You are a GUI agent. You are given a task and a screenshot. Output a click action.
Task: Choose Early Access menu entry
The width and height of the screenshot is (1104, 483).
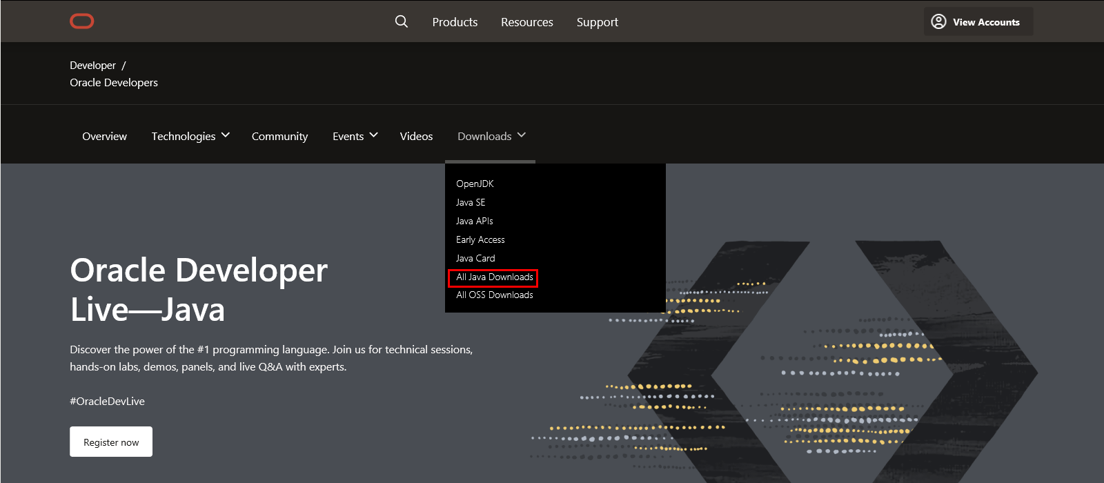480,239
